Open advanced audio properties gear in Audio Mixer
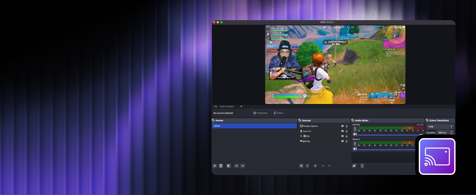The height and width of the screenshot is (195, 476). pyautogui.click(x=354, y=166)
